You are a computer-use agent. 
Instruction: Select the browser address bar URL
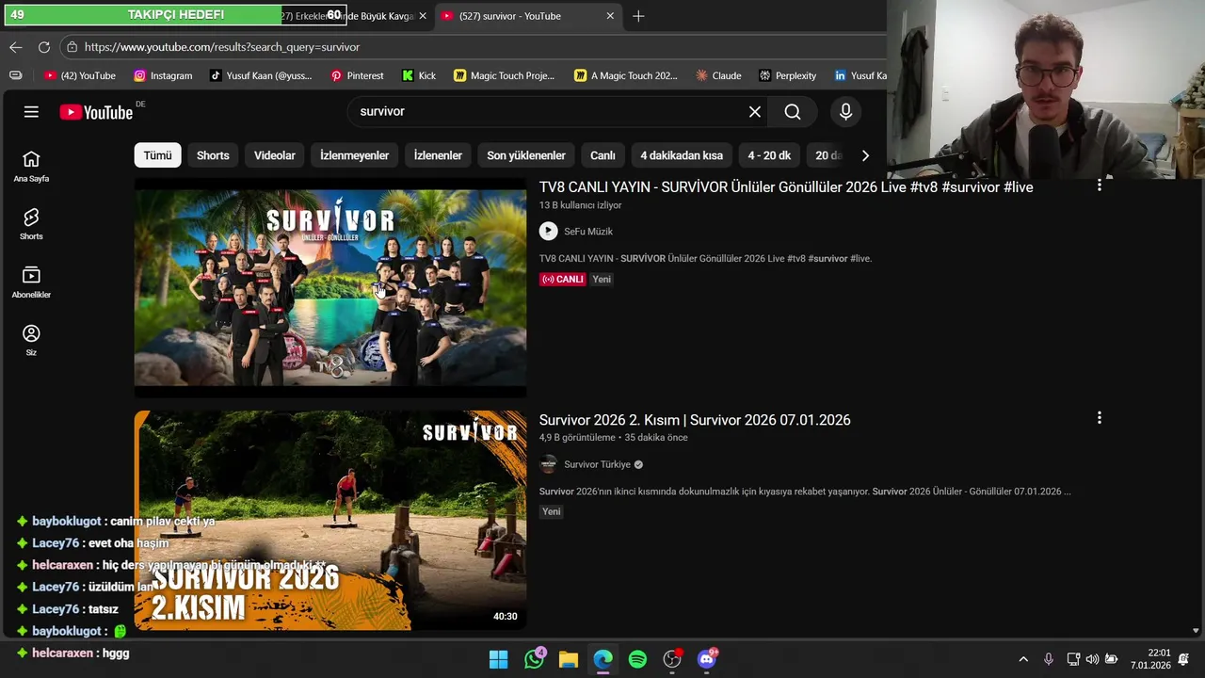pyautogui.click(x=222, y=47)
